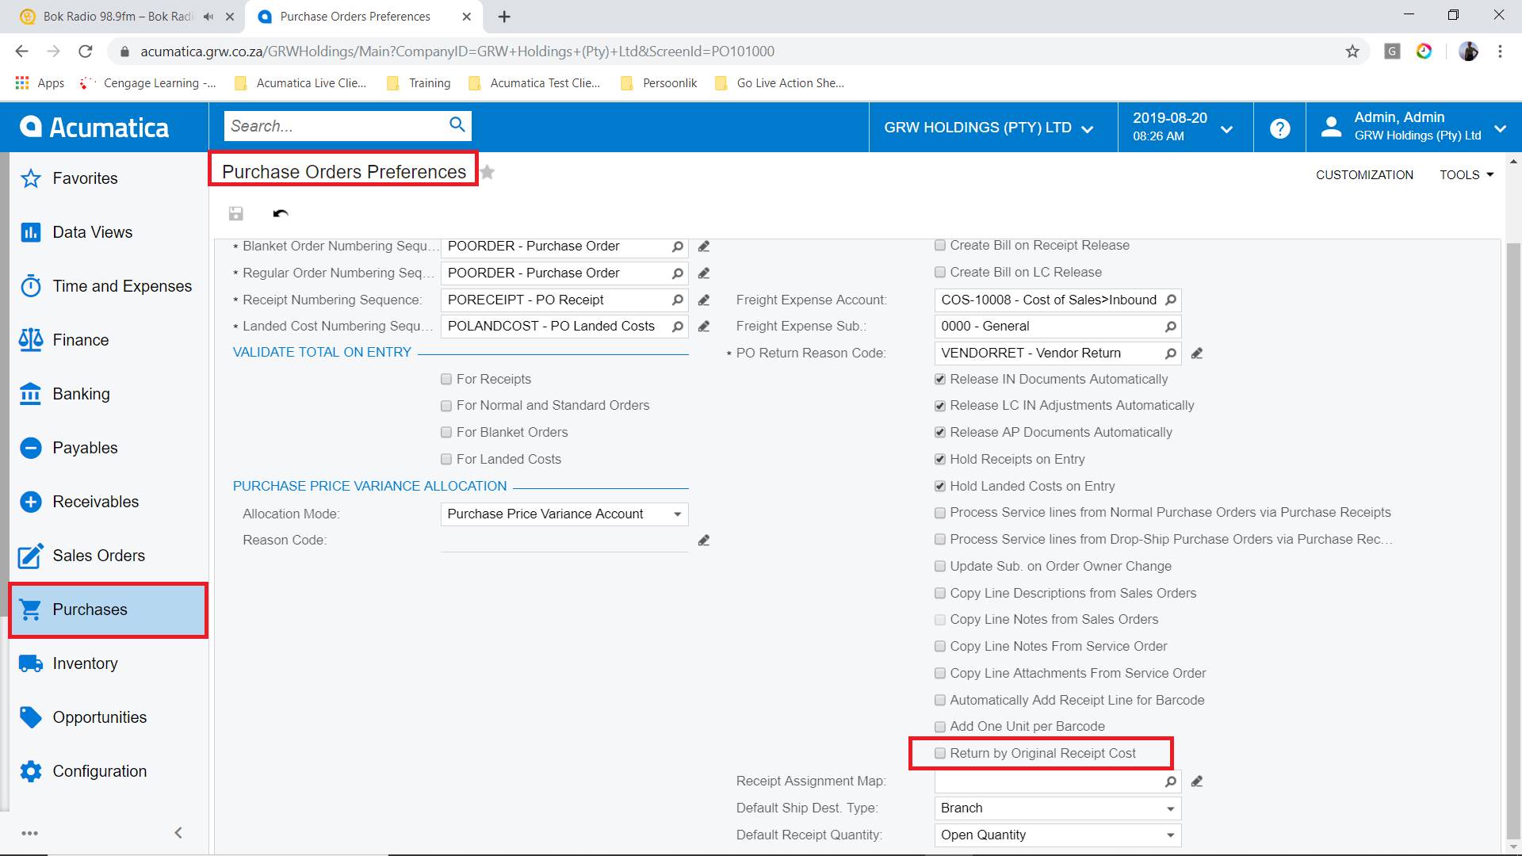Enable Return by Original Receipt Cost

click(940, 753)
